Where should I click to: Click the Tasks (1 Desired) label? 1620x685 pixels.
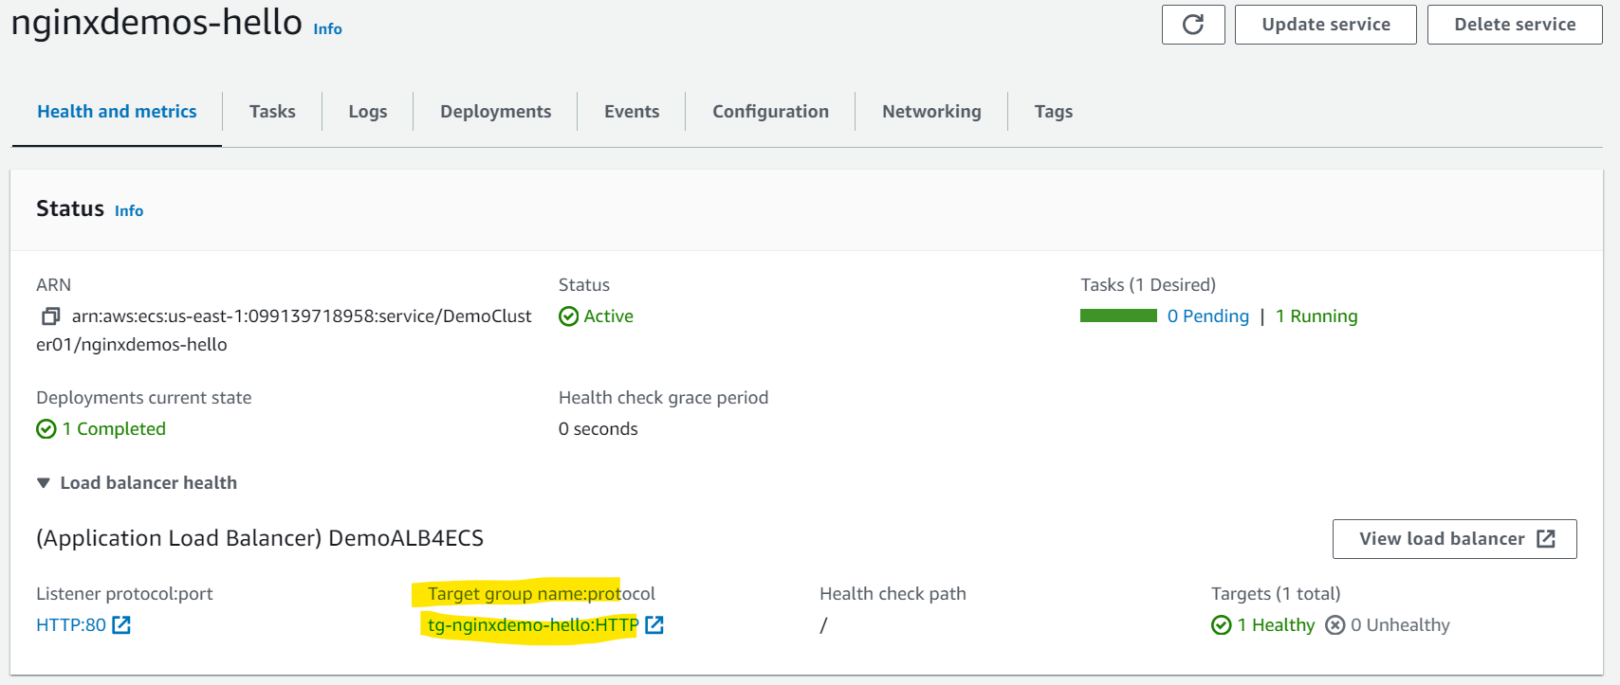point(1148,285)
